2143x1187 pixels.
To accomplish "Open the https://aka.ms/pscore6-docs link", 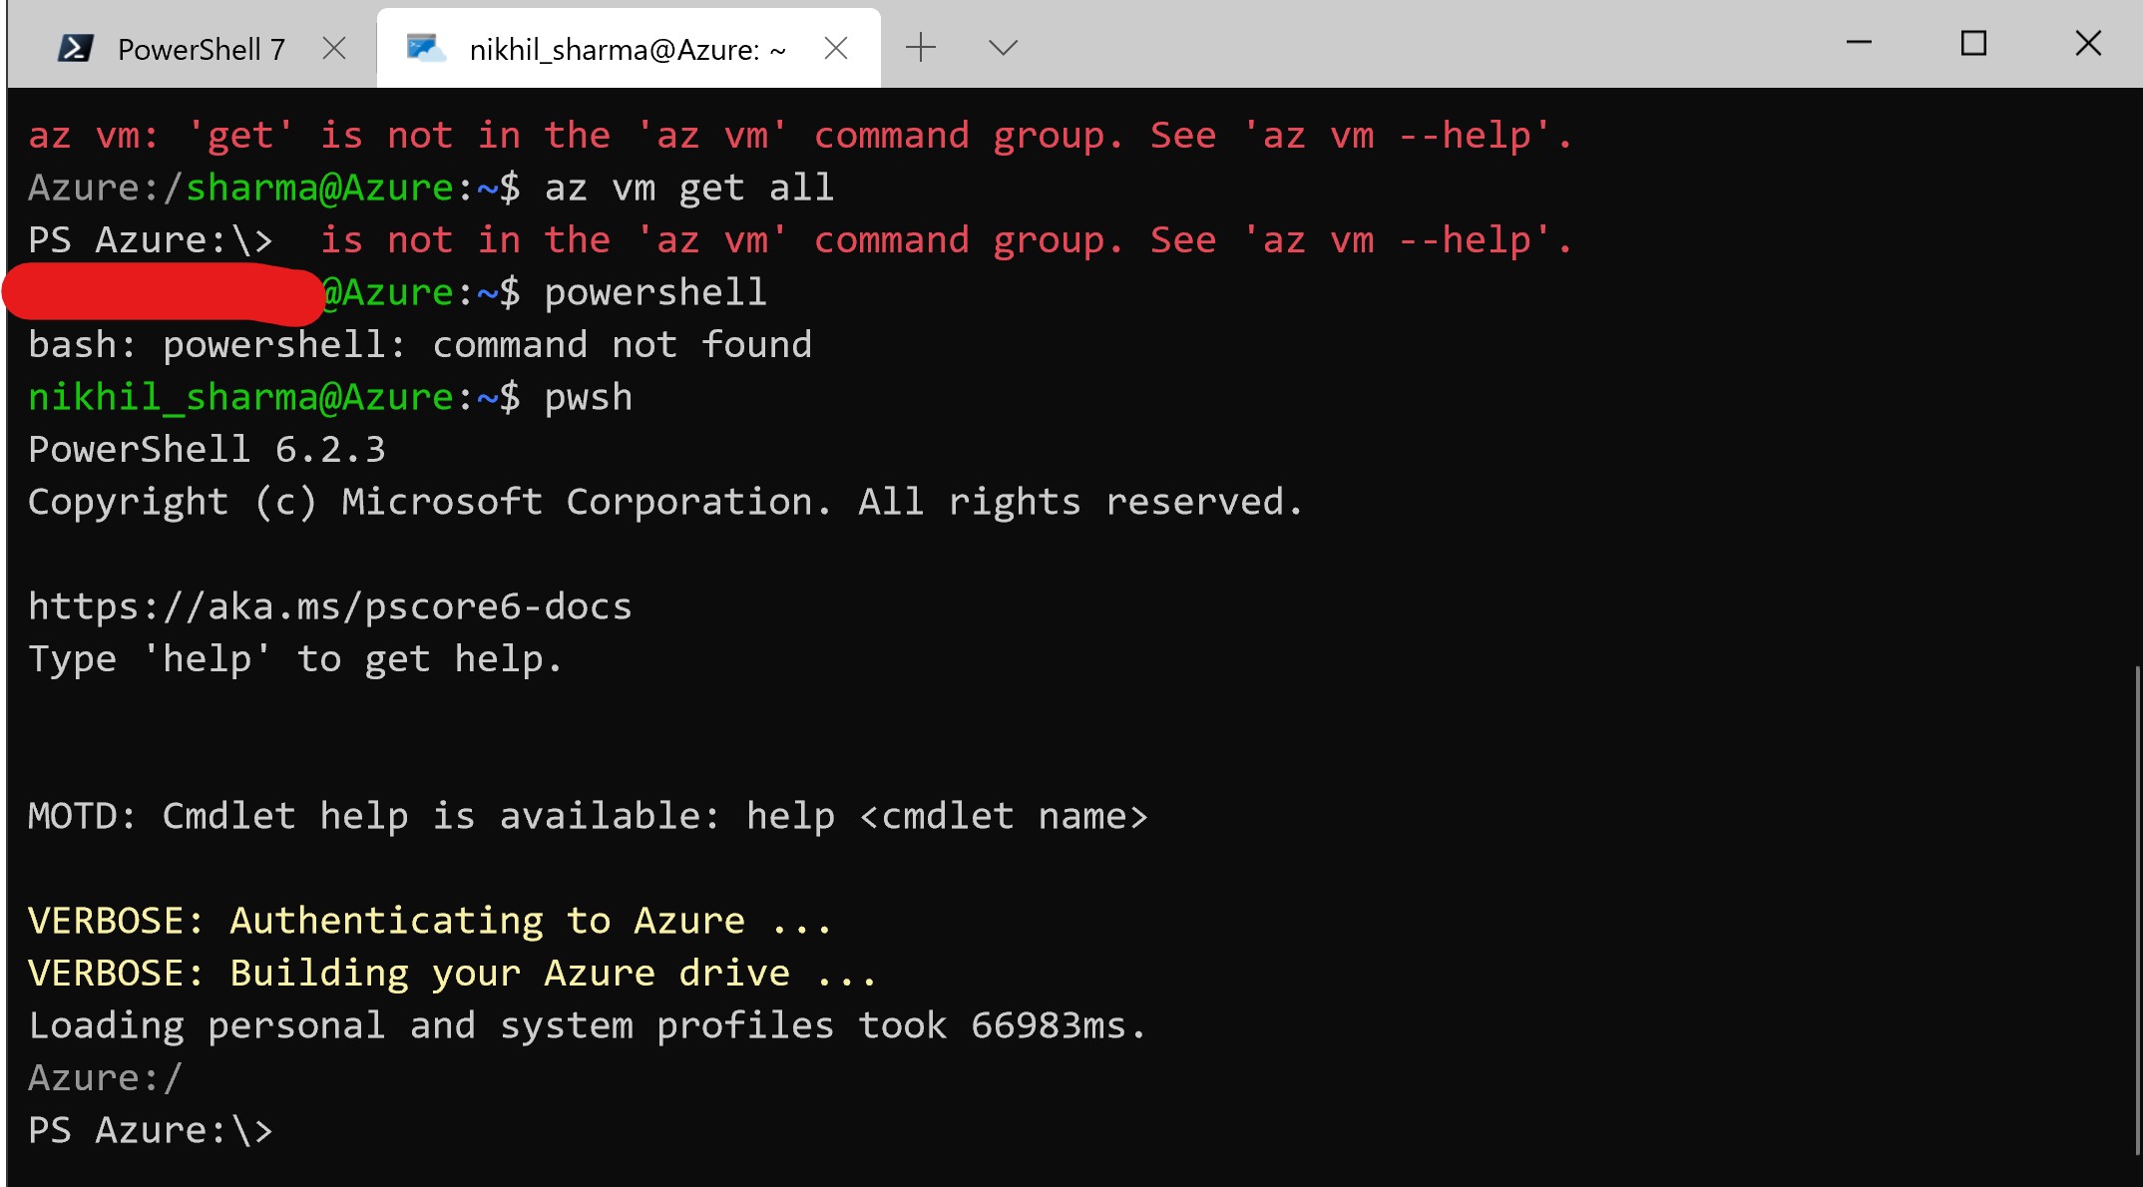I will (x=329, y=605).
